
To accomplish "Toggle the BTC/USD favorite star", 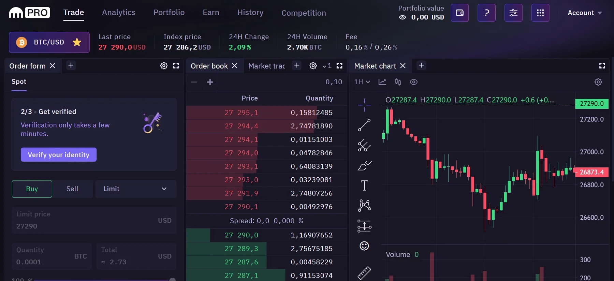I will click(x=77, y=42).
